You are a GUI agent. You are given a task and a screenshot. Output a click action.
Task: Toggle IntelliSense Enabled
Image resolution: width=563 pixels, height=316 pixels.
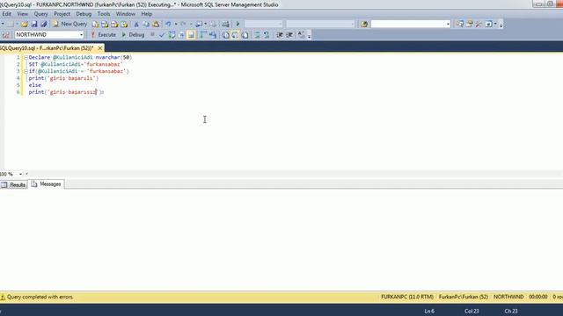pos(191,35)
